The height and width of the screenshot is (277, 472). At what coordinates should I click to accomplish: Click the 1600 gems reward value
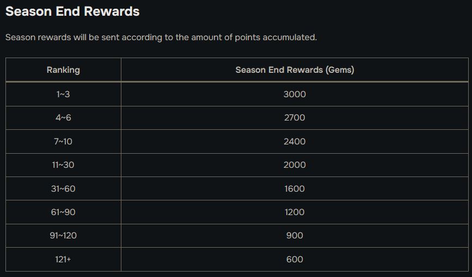click(x=295, y=189)
